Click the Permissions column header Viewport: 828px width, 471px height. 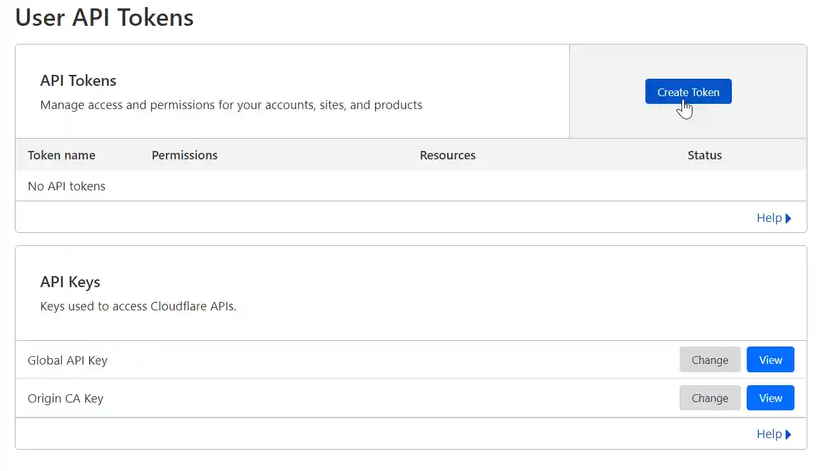pos(185,155)
